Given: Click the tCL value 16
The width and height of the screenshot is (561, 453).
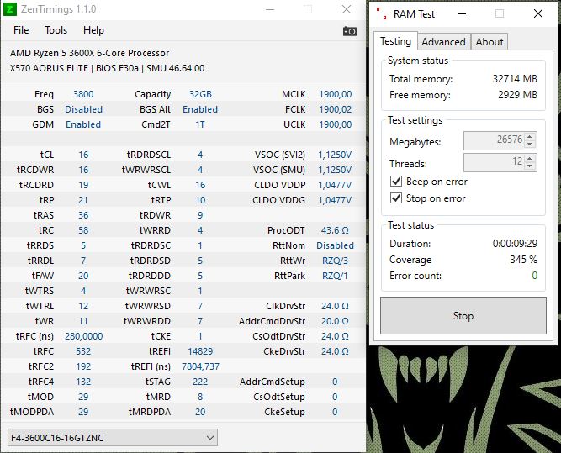Looking at the screenshot, I should point(83,155).
